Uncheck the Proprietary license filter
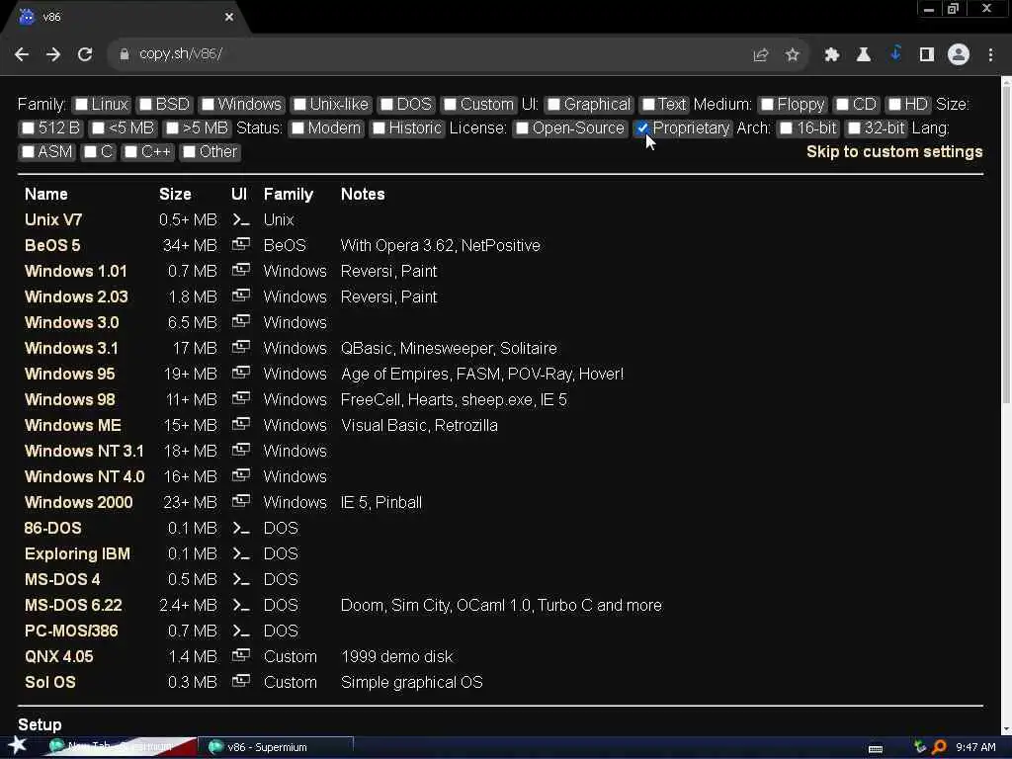Screen dimensions: 1012x759 pos(642,128)
